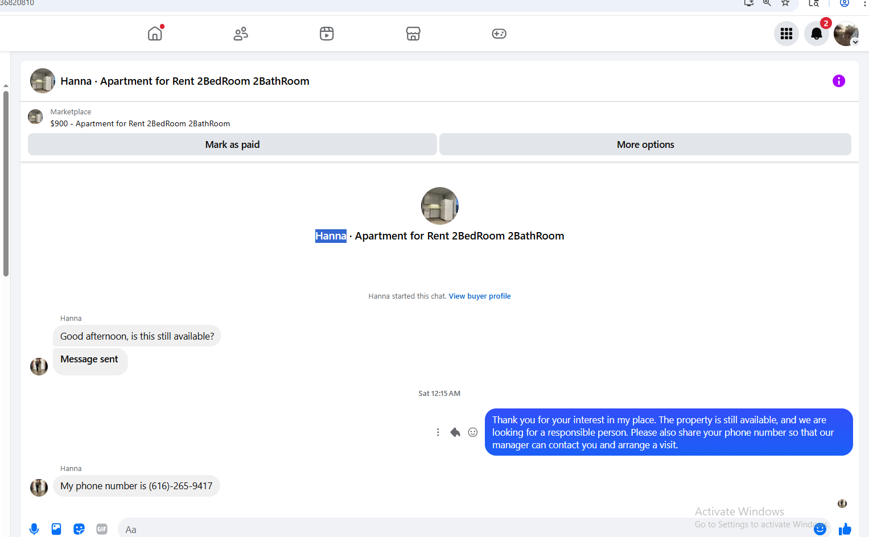Open the Marketplace storefront icon
Viewport: 869px width, 537px height.
(x=413, y=34)
